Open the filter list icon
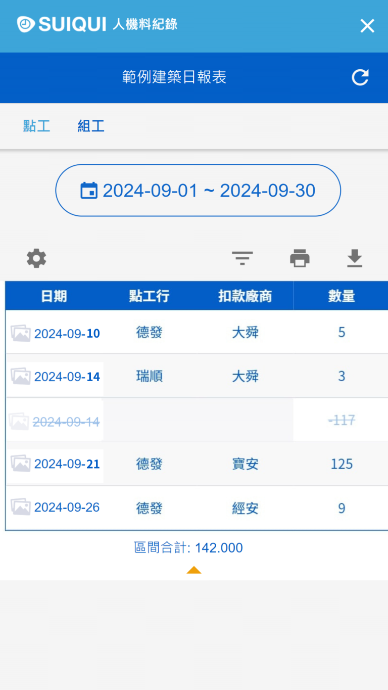The width and height of the screenshot is (388, 690). pos(243,258)
